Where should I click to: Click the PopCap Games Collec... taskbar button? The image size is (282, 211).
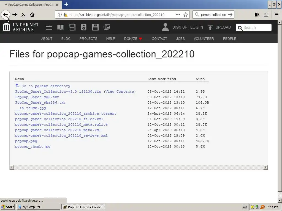click(83, 207)
